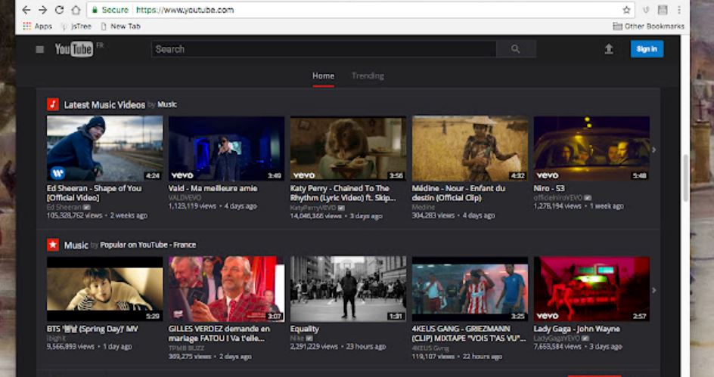Screen dimensions: 714x377
Task: Click the 'Niro - 53' video title
Action: click(549, 188)
